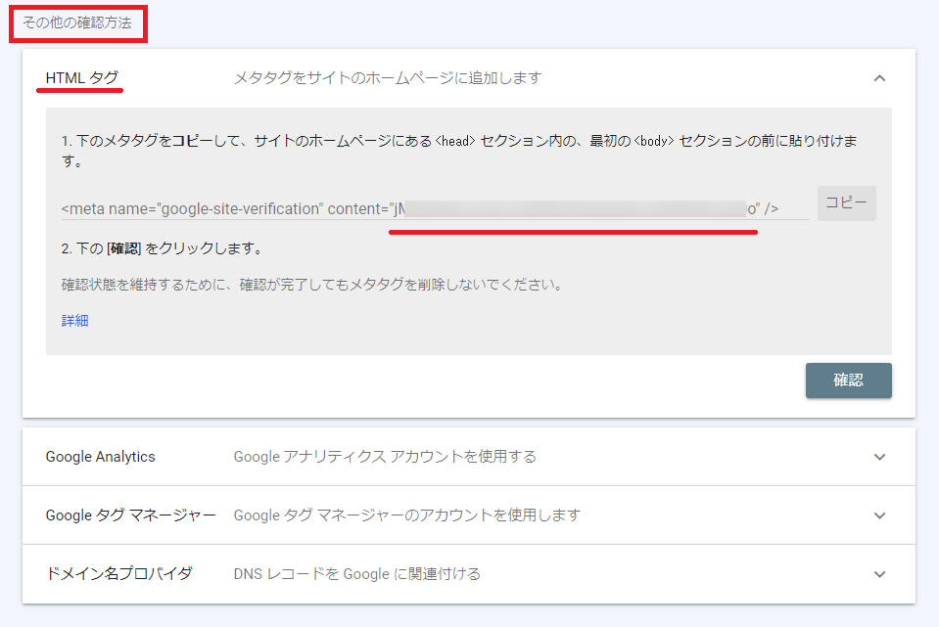Image resolution: width=939 pixels, height=627 pixels.
Task: Select the ドメイン名プロバイダ row label
Action: [x=118, y=574]
